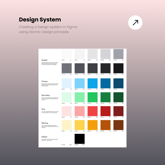
Task: Select the lightest blue Primary swatch
Action: 67,83
